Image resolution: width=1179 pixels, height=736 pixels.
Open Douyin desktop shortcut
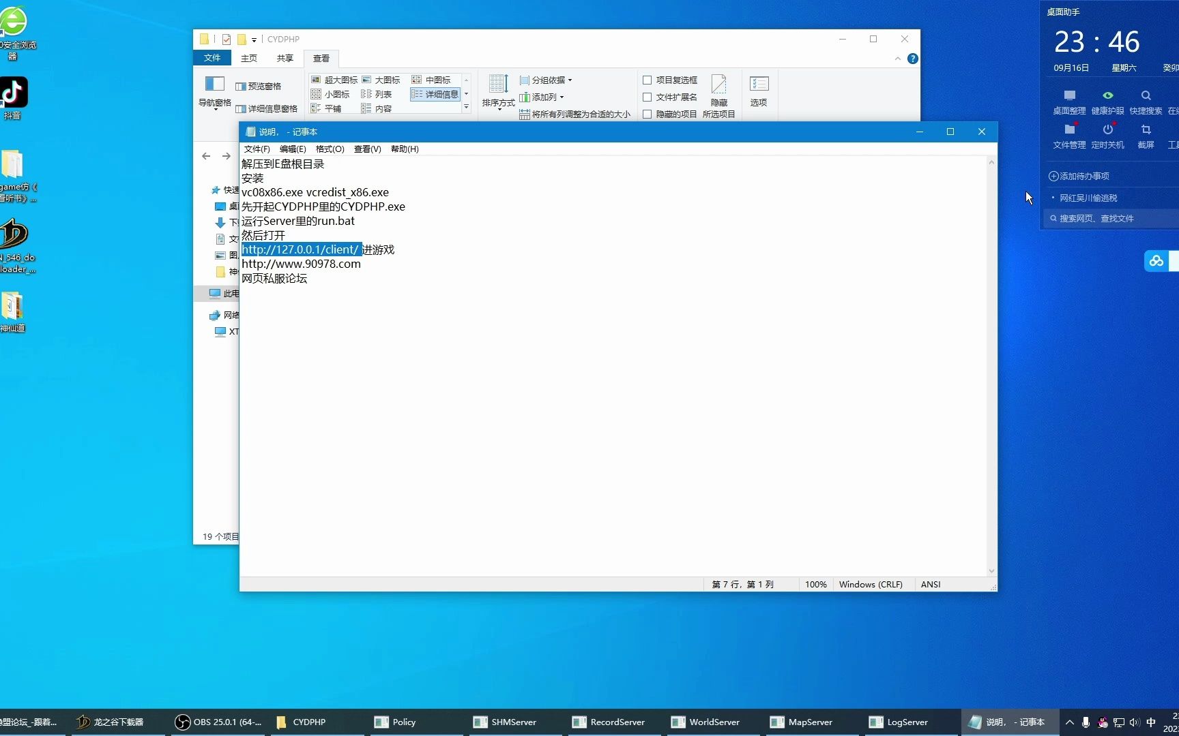point(14,99)
